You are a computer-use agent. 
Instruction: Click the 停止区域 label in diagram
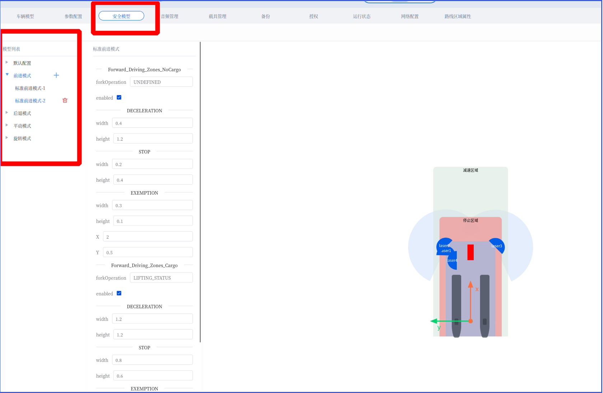click(x=471, y=221)
